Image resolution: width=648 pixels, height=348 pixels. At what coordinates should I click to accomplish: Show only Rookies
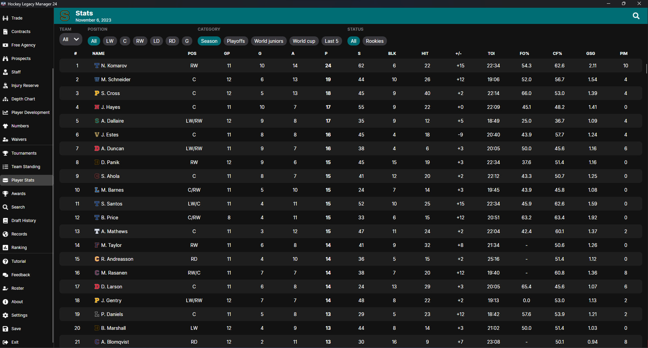[375, 41]
